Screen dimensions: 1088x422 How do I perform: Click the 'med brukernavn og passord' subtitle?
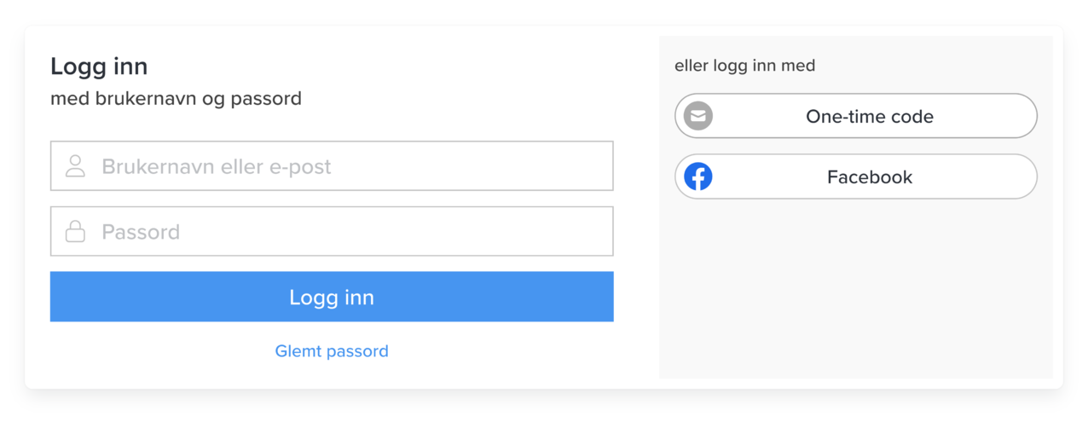point(176,99)
